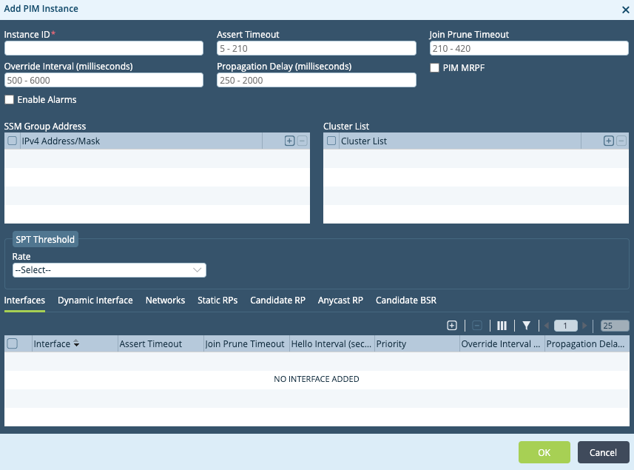Enable the PIM MRPF checkbox
Screen dimensions: 634x470
(x=435, y=68)
